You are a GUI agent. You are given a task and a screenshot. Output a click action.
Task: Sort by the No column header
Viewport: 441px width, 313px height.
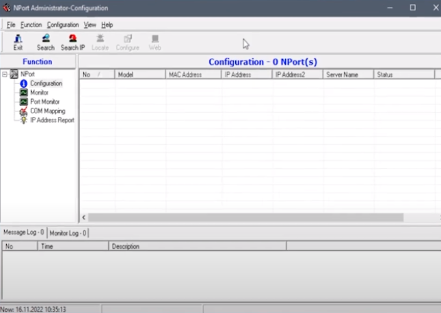(x=97, y=74)
